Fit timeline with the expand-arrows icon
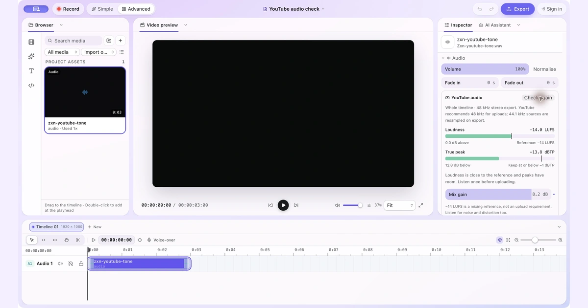588x308 pixels. pos(508,240)
